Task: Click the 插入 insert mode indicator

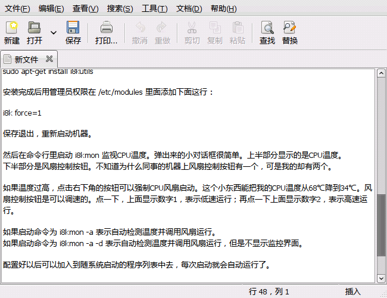Action: (x=352, y=291)
